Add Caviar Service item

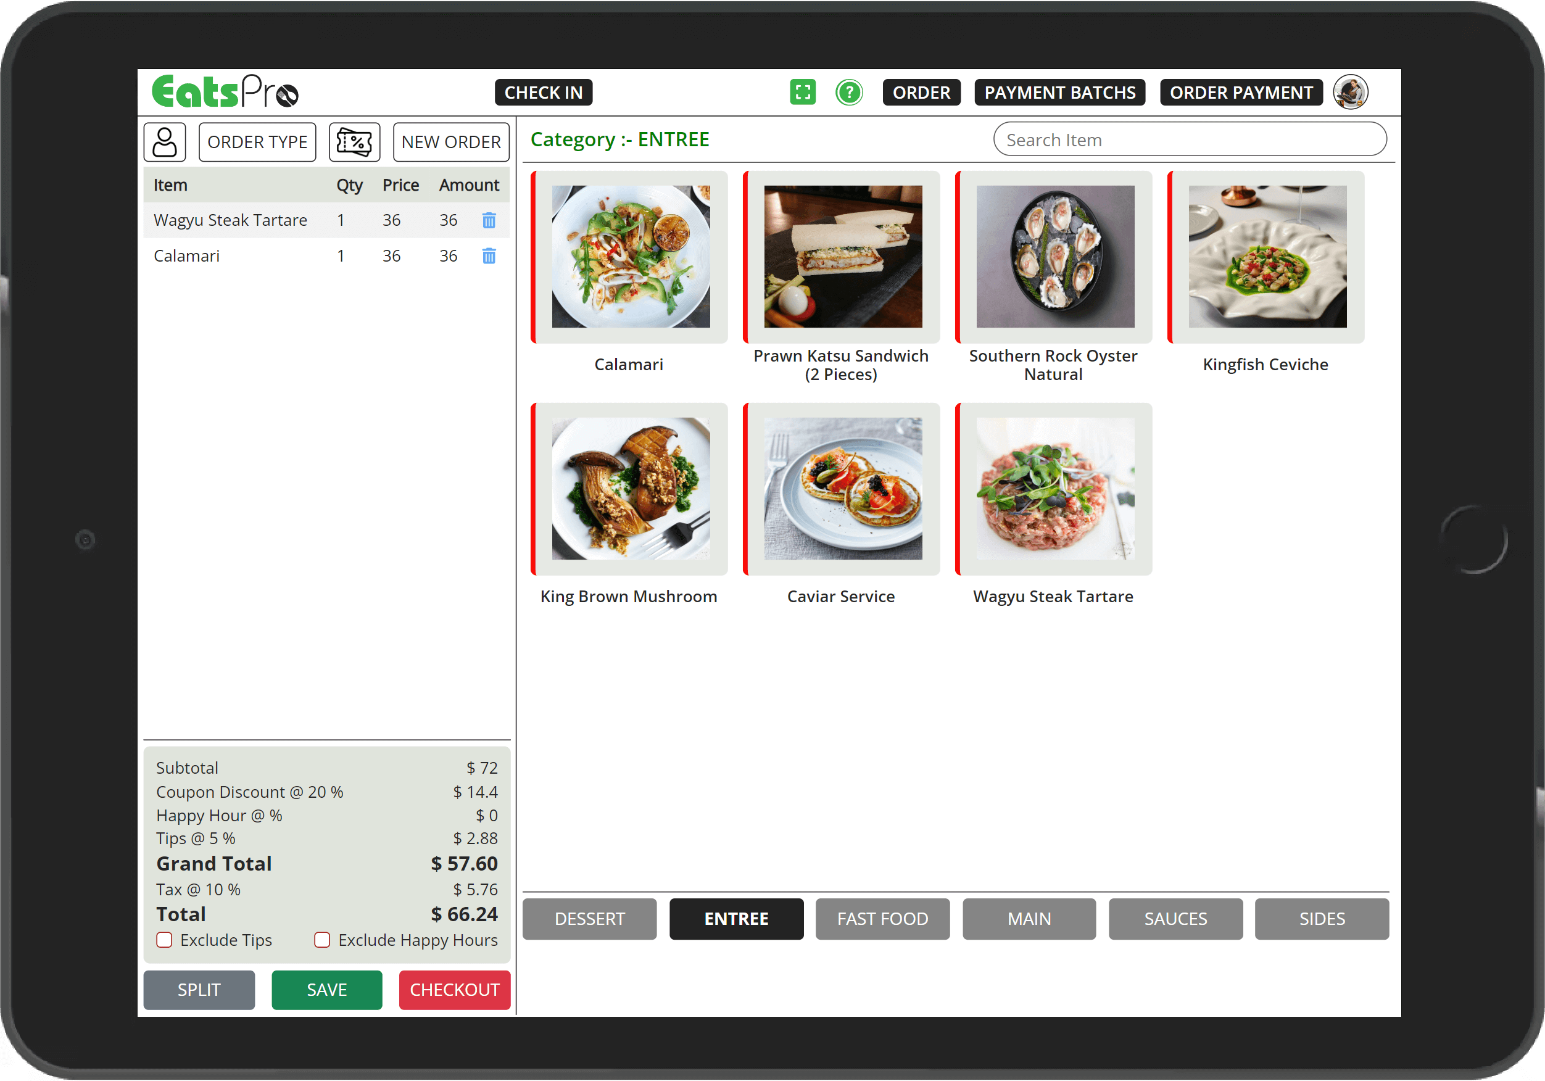coord(842,489)
